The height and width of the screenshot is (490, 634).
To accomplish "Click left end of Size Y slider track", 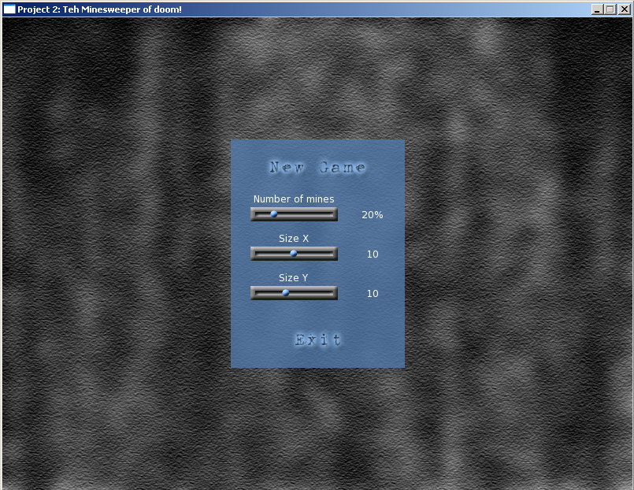I will (x=255, y=293).
